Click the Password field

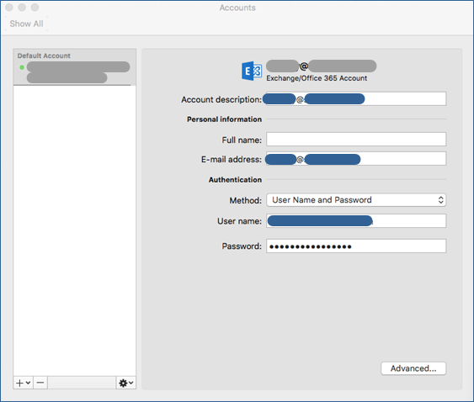(356, 246)
